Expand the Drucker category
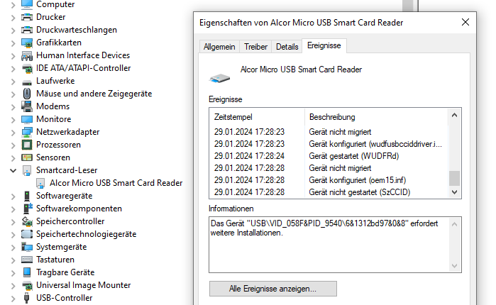The width and height of the screenshot is (496, 305). (x=13, y=18)
